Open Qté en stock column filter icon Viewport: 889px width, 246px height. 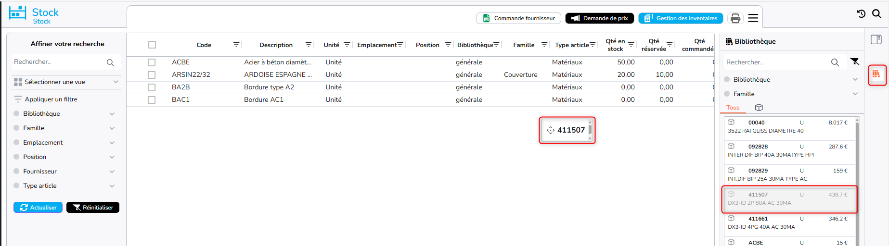tap(631, 45)
